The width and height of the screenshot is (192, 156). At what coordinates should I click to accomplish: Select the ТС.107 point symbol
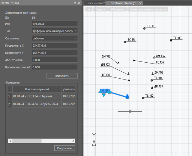[x=171, y=40]
